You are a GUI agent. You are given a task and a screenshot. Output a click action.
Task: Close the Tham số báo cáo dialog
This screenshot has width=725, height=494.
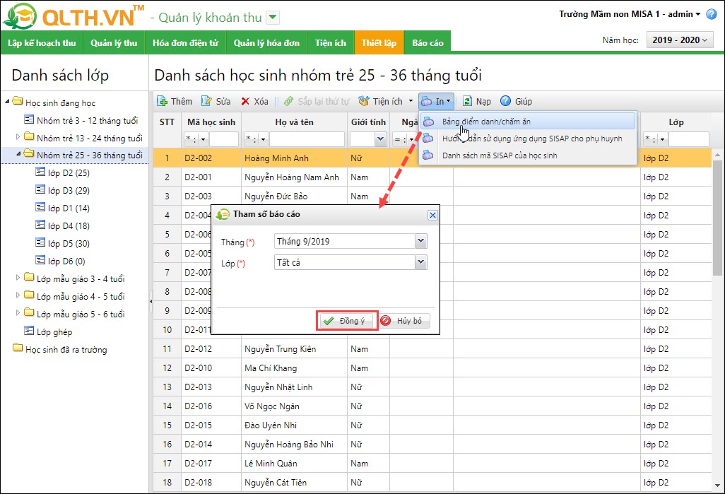(x=431, y=215)
